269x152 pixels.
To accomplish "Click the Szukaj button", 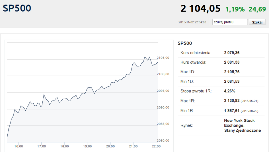I will tap(257, 22).
